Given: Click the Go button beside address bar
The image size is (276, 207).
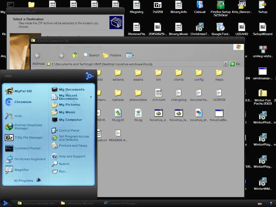Looking at the screenshot, I should 235,64.
